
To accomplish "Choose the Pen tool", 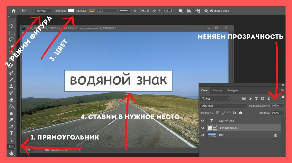I will [x=11, y=127].
